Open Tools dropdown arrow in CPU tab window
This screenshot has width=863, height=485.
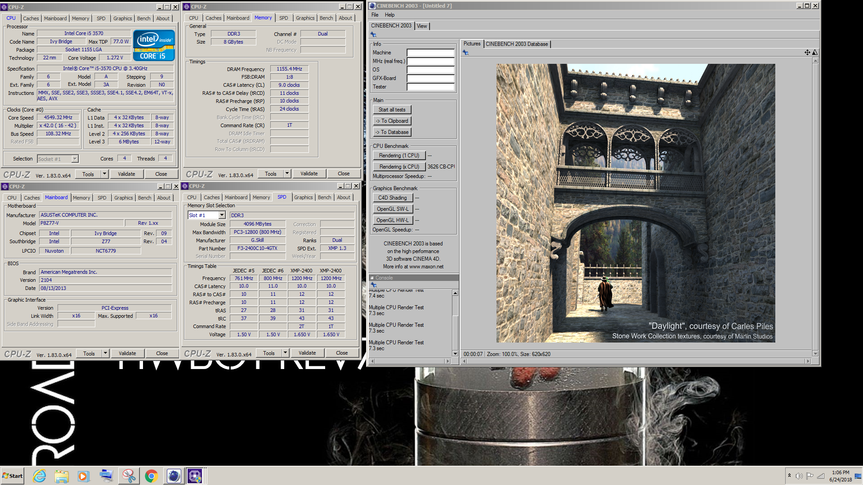click(x=104, y=174)
